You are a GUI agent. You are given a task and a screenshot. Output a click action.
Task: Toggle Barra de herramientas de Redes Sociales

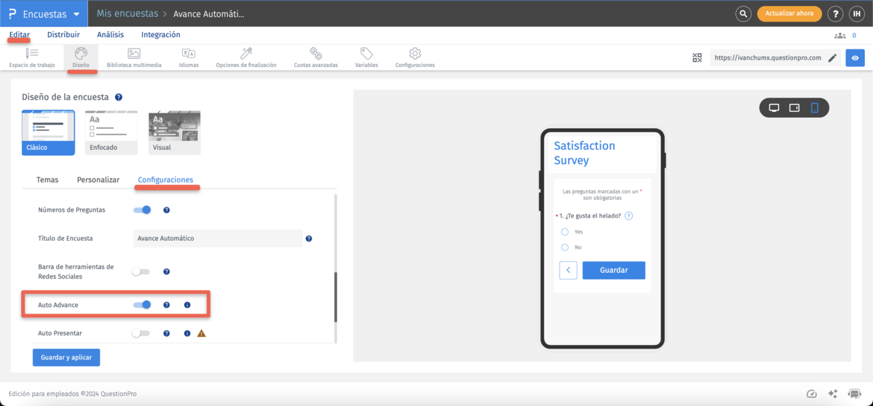(141, 271)
